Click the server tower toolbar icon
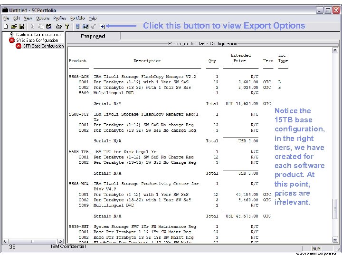The image size is (342, 257). click(x=77, y=27)
